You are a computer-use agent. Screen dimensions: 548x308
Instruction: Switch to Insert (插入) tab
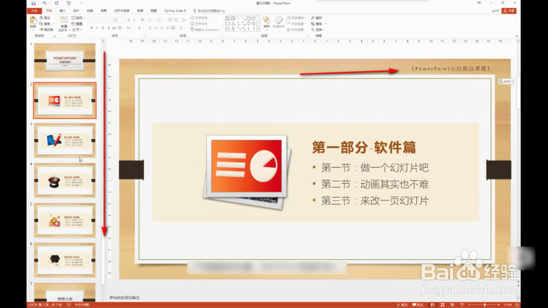(62, 11)
